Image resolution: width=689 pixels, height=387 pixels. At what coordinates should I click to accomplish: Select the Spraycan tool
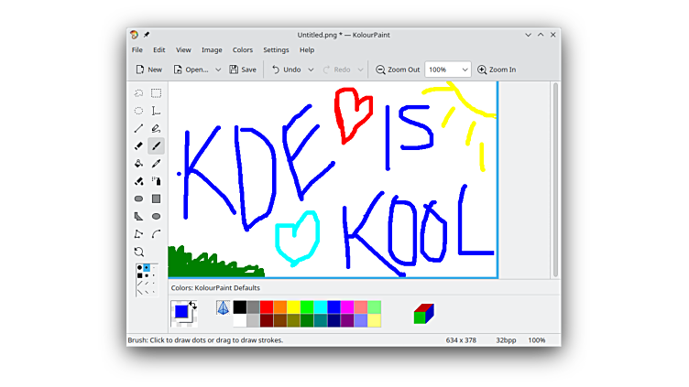click(157, 181)
